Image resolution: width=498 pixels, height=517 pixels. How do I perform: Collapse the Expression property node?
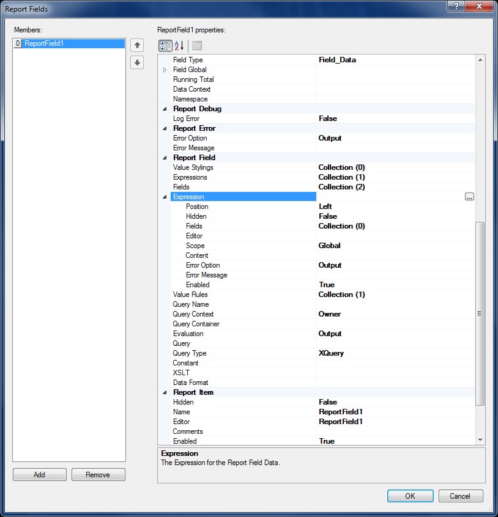coord(165,197)
